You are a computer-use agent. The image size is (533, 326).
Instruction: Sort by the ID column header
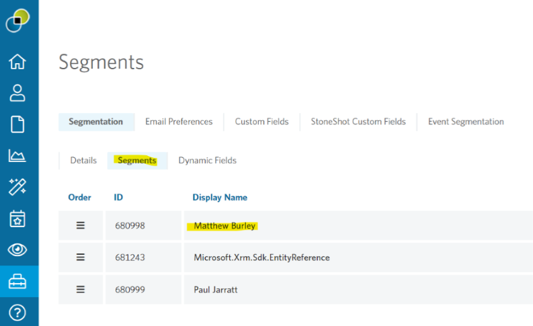tap(118, 198)
